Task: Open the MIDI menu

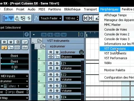Action: click(42, 9)
